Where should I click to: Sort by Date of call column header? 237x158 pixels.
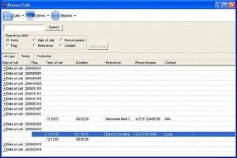[15, 62]
